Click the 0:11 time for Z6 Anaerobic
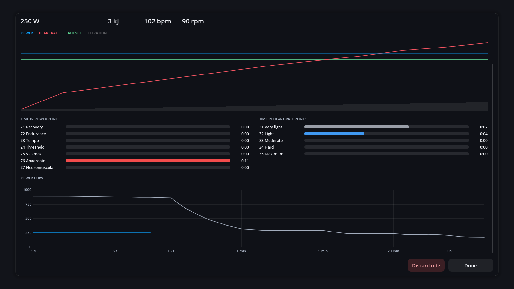 [245, 161]
